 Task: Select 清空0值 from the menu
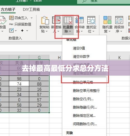click(x=79, y=48)
